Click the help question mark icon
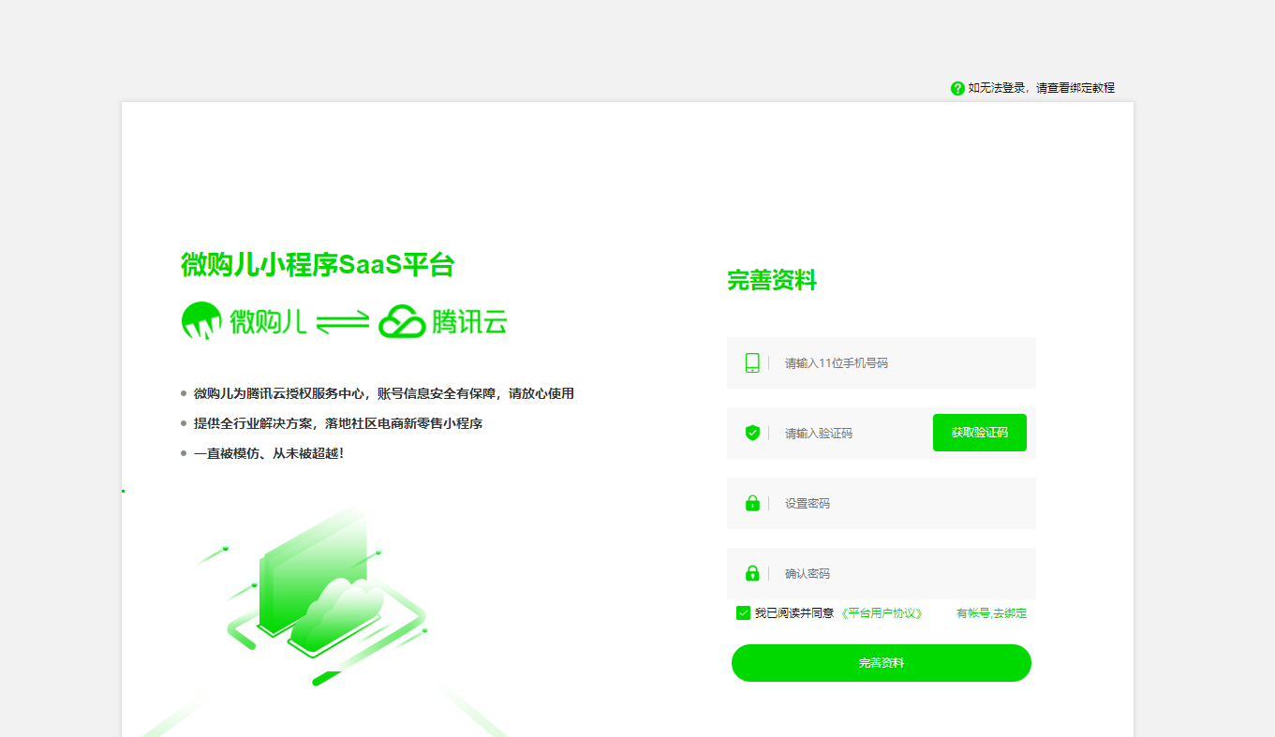This screenshot has height=737, width=1275. coord(957,88)
